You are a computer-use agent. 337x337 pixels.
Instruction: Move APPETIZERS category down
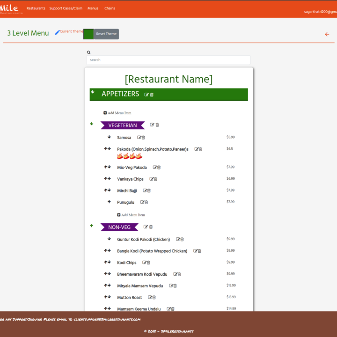point(93,92)
